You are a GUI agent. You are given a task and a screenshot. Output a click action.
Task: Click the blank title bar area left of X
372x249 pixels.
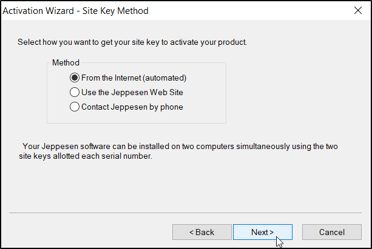click(x=255, y=11)
